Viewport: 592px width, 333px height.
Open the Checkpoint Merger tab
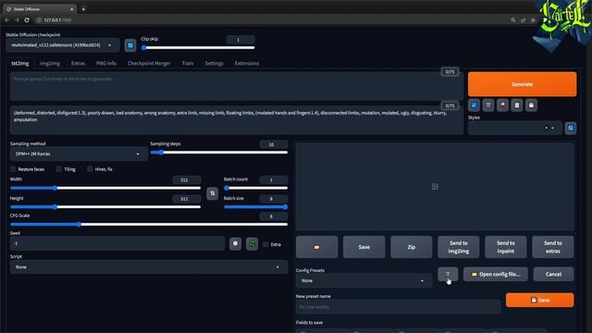149,64
